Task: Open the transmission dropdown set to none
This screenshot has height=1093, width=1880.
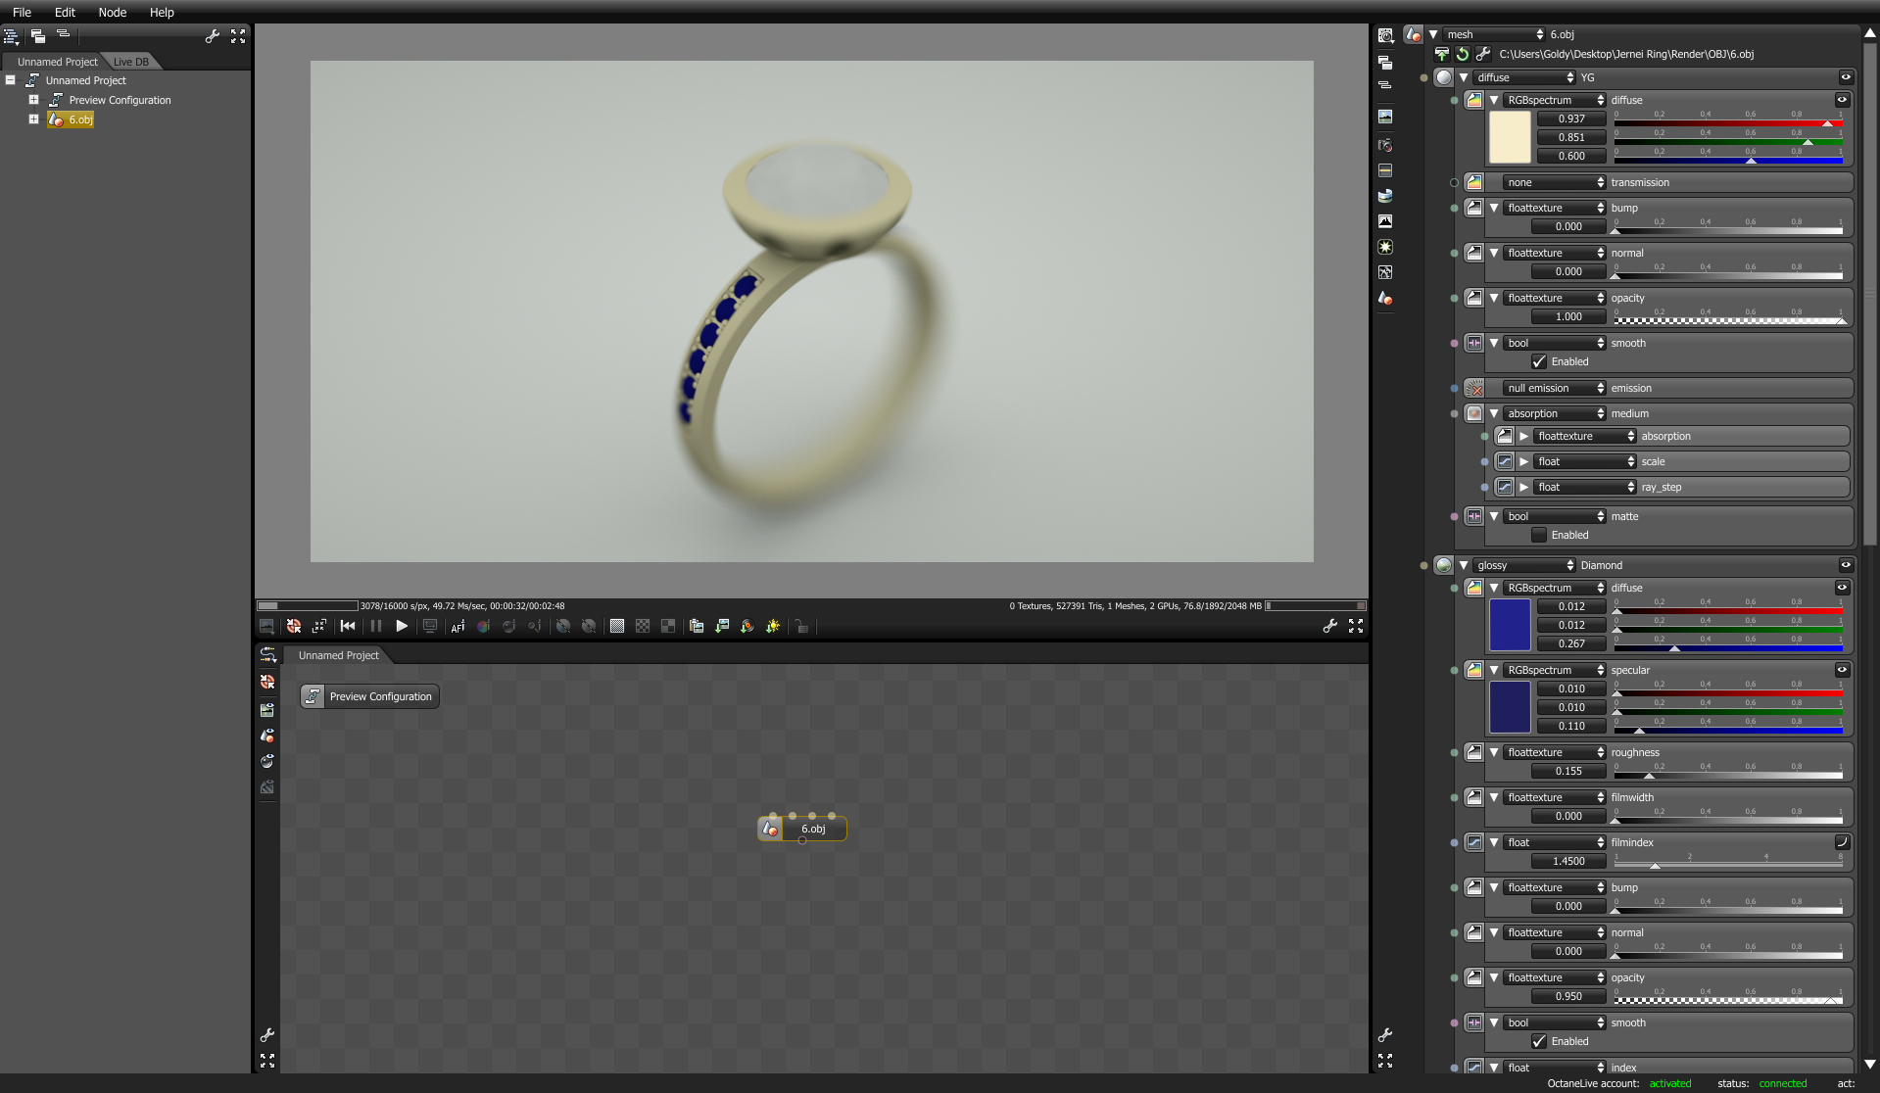Action: (1555, 182)
